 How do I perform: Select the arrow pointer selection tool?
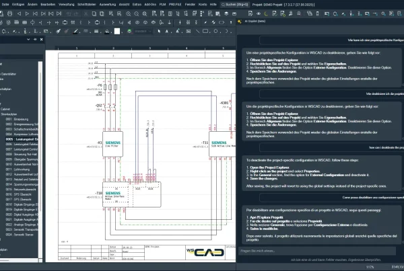coord(159,31)
